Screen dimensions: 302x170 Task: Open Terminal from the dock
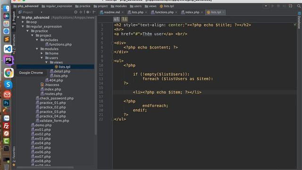(x=6, y=148)
